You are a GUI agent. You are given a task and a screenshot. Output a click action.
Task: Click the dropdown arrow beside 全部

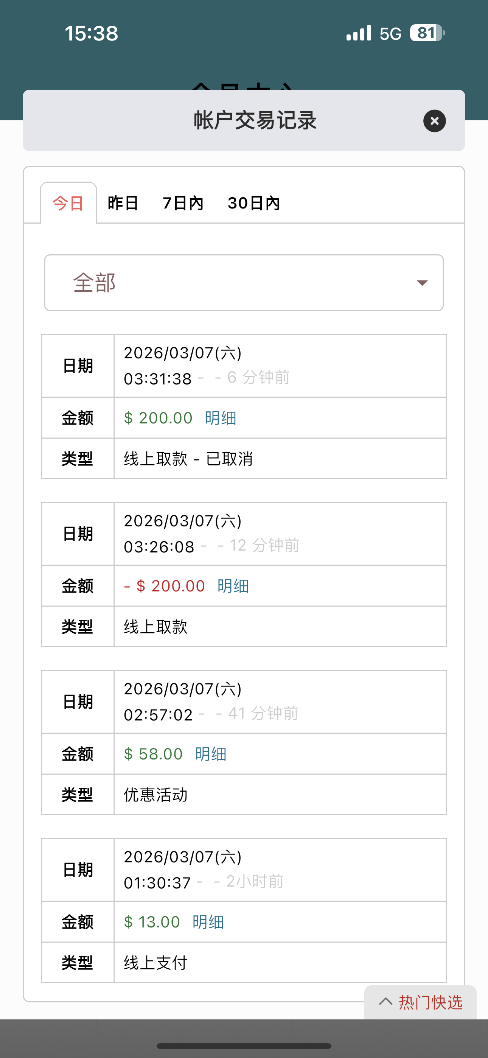(x=422, y=283)
